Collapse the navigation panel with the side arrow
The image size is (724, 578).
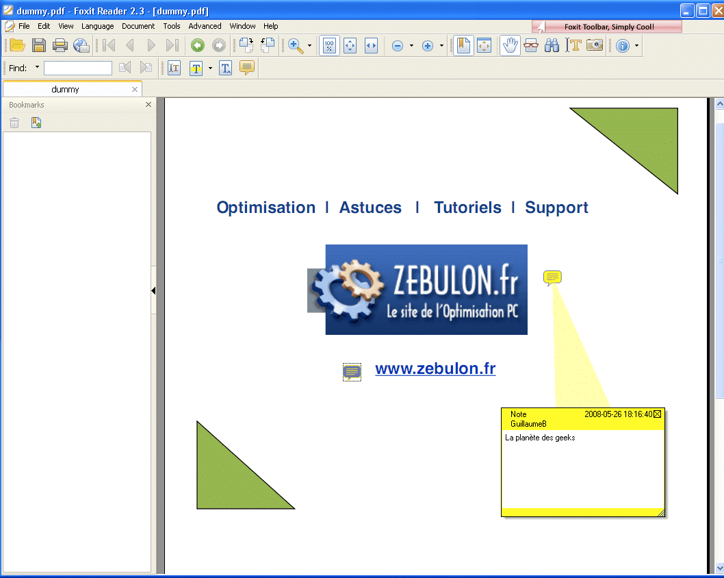[x=153, y=290]
